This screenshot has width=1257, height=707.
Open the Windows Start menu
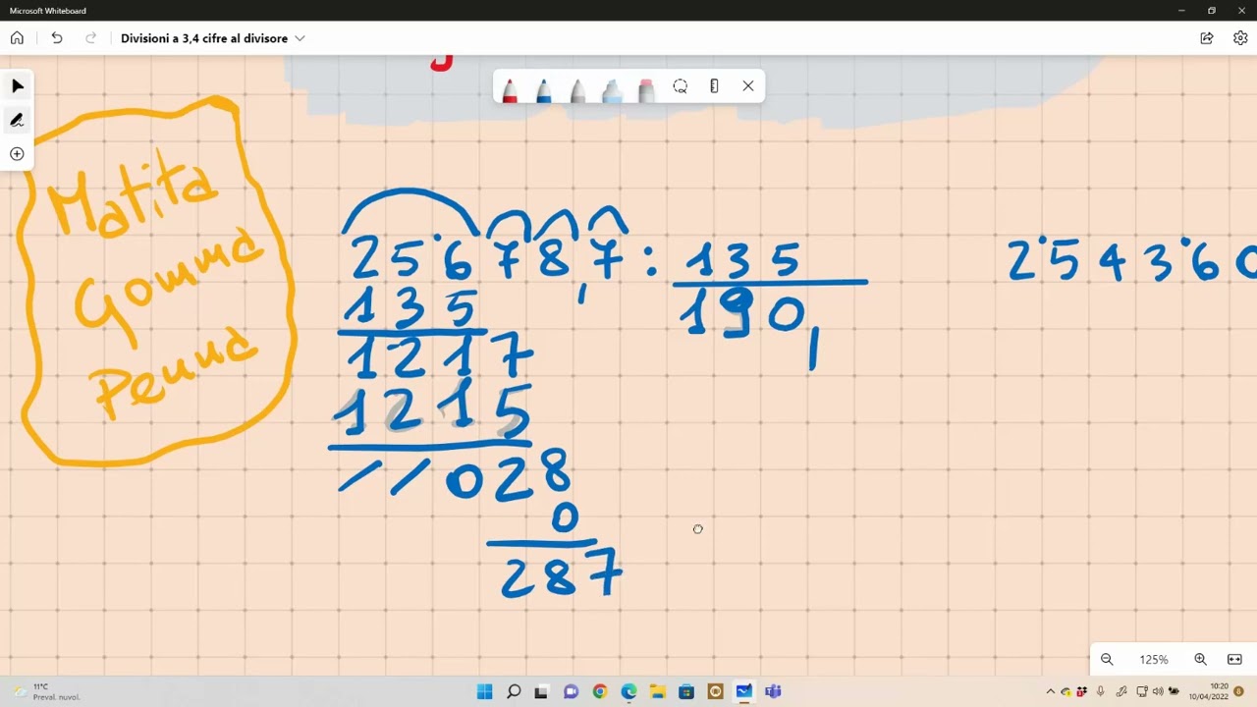[484, 691]
